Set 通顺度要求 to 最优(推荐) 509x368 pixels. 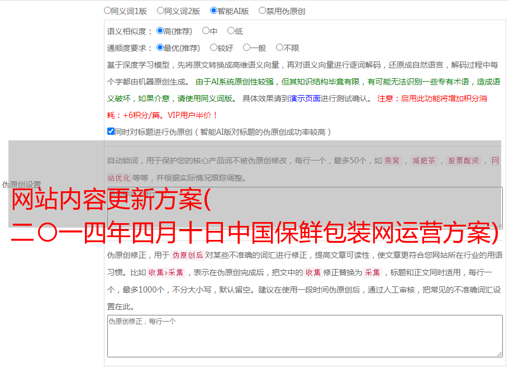pos(160,48)
